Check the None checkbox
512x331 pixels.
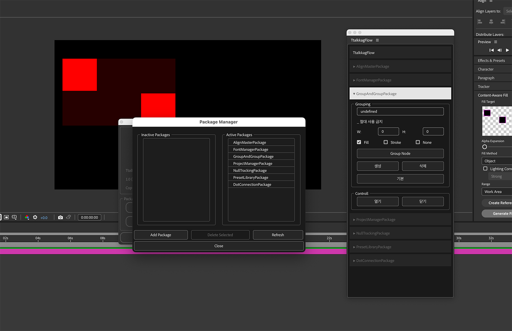[418, 142]
